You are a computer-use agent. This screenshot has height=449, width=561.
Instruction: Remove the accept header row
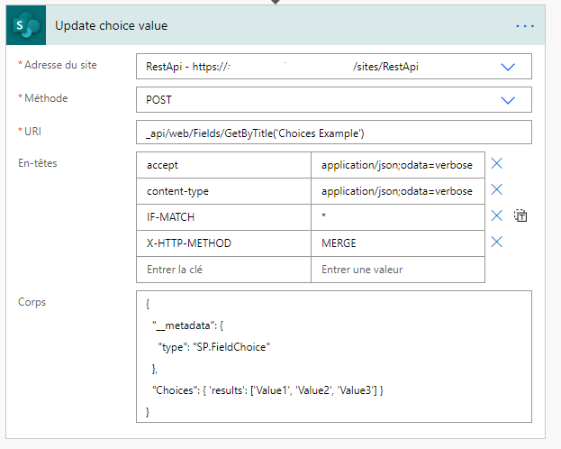(496, 163)
